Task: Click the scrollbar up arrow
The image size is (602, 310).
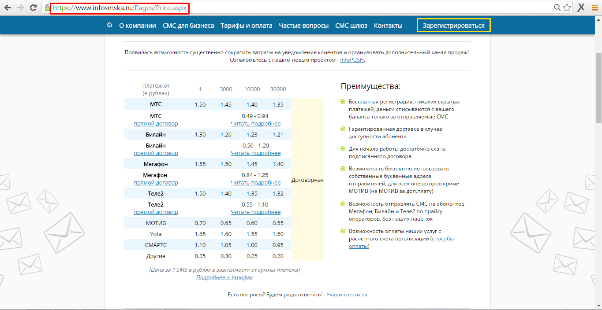Action: 598,20
